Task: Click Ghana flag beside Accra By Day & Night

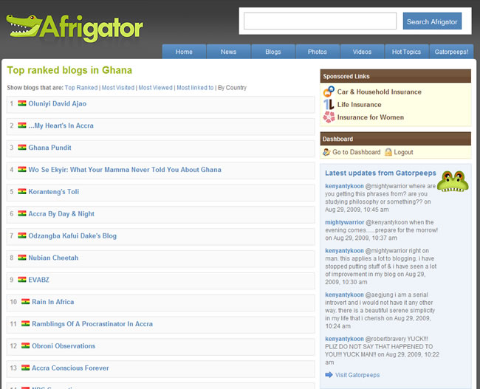Action: tap(22, 213)
